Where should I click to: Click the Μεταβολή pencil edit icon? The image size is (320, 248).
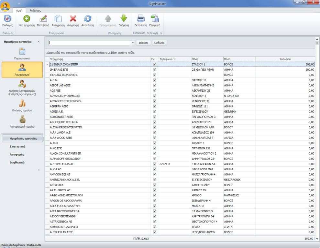click(43, 18)
